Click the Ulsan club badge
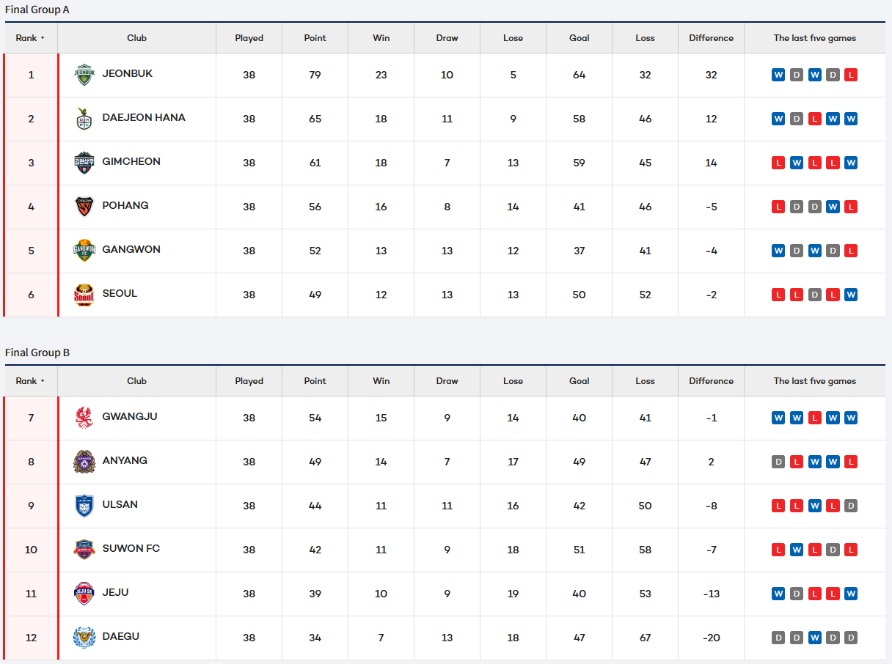The height and width of the screenshot is (664, 892). point(84,506)
